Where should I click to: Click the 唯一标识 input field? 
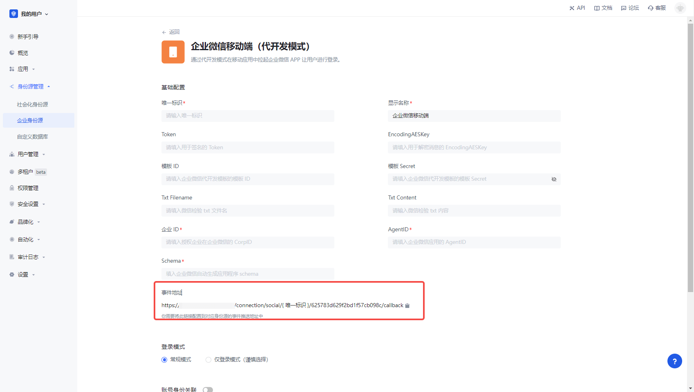click(x=248, y=116)
